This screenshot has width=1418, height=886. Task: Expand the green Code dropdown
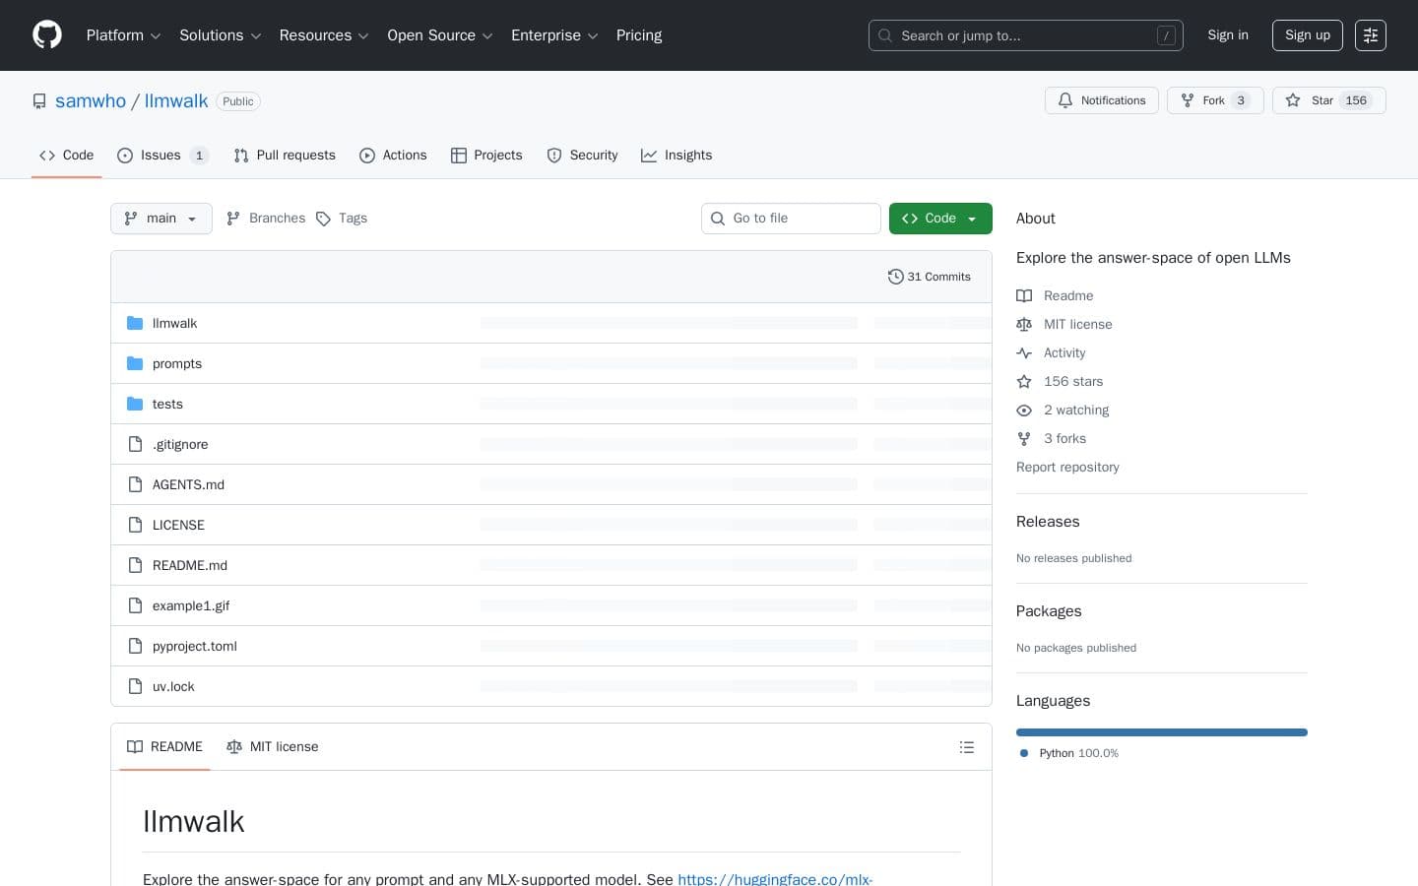click(939, 219)
